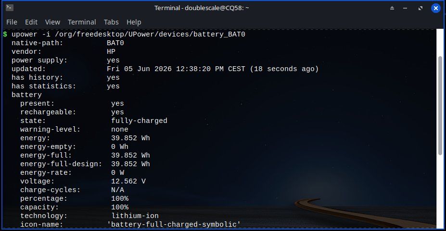Click the 'battery' section heading
The height and width of the screenshot is (231, 446).
(27, 95)
